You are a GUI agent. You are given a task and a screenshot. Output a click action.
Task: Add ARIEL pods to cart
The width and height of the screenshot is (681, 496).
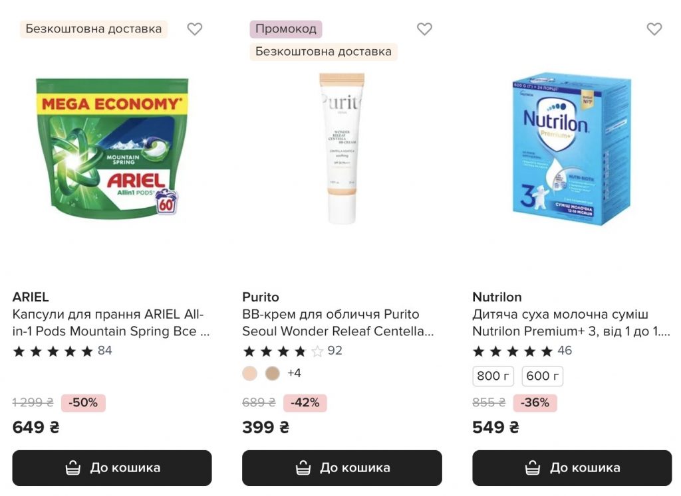[112, 468]
